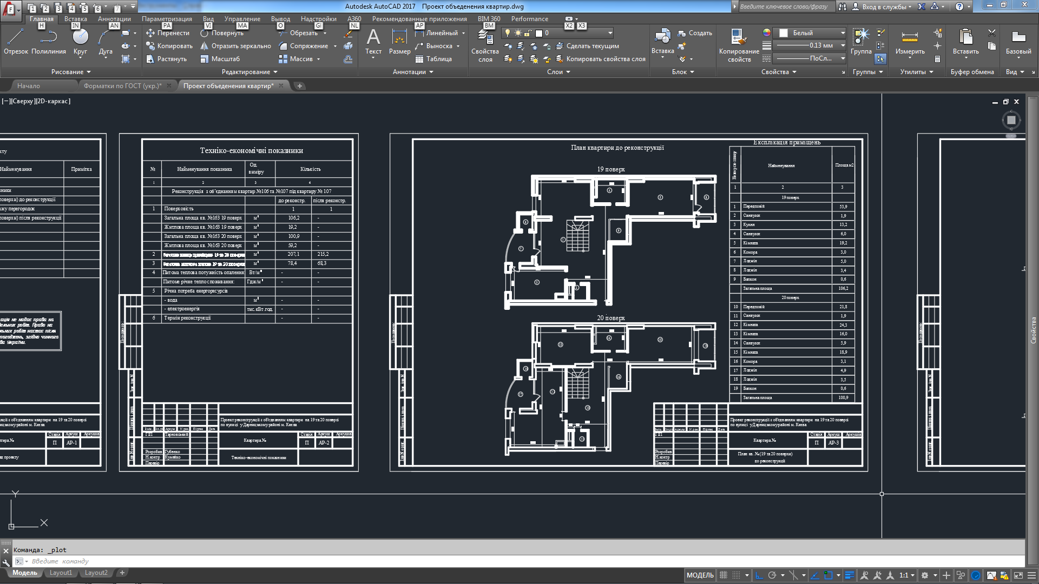1039x584 pixels.
Task: Click МОДЕЛЬ button in status bar
Action: point(700,575)
